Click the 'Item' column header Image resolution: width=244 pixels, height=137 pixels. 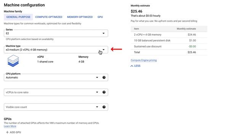[x=136, y=29]
